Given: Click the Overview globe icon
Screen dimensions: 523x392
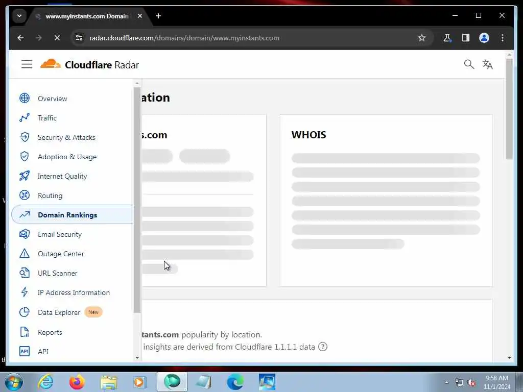Looking at the screenshot, I should click(25, 99).
